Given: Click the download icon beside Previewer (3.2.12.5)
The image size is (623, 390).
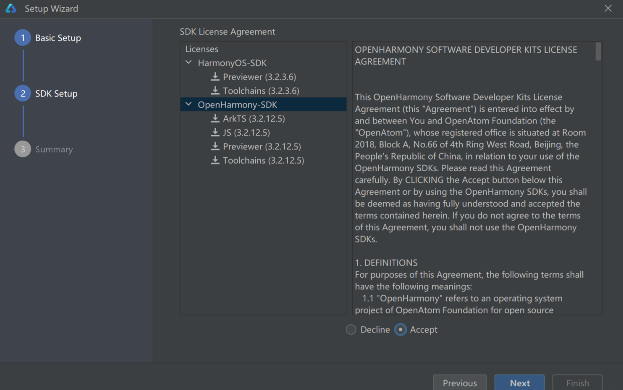Looking at the screenshot, I should pyautogui.click(x=215, y=146).
